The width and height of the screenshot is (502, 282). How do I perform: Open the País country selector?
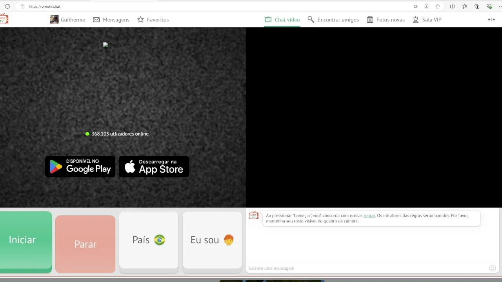[x=149, y=241]
